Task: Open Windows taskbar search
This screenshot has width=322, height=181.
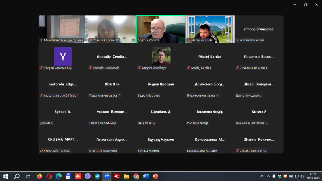Action: tap(17, 176)
